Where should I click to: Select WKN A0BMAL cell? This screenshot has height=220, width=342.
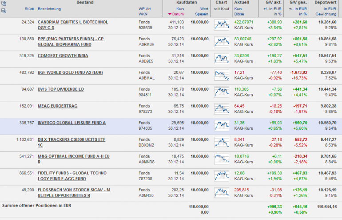[x=147, y=78]
